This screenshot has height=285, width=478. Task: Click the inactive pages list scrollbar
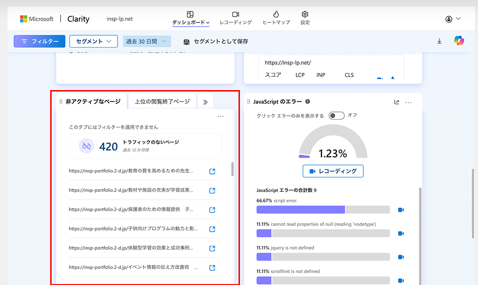232,169
